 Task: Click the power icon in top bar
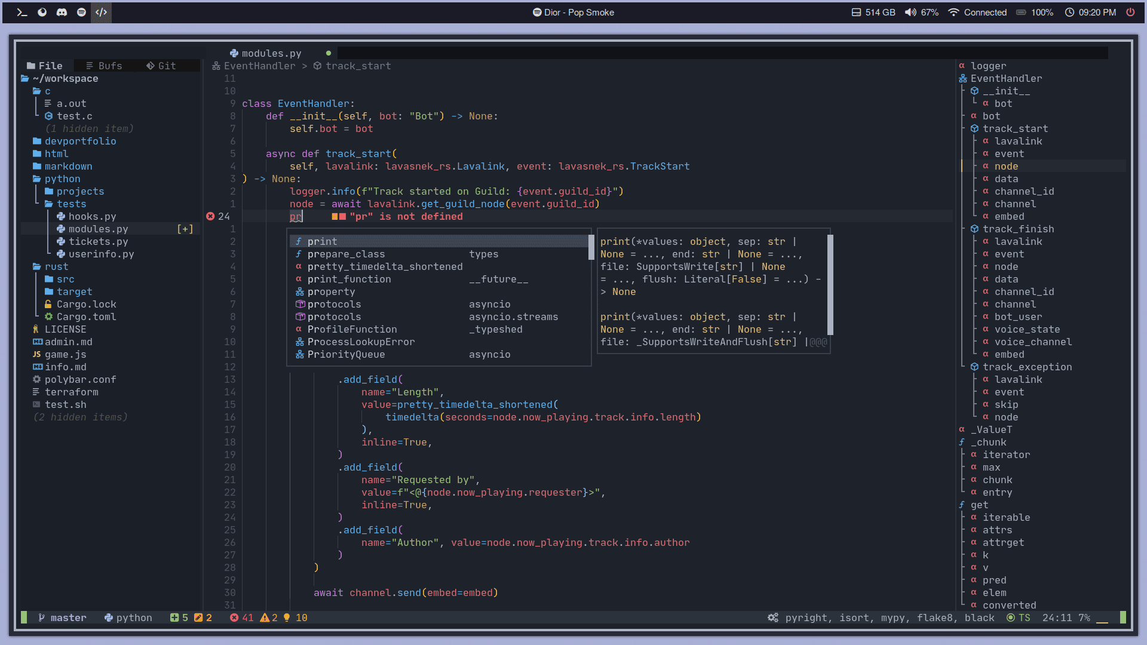[1130, 12]
